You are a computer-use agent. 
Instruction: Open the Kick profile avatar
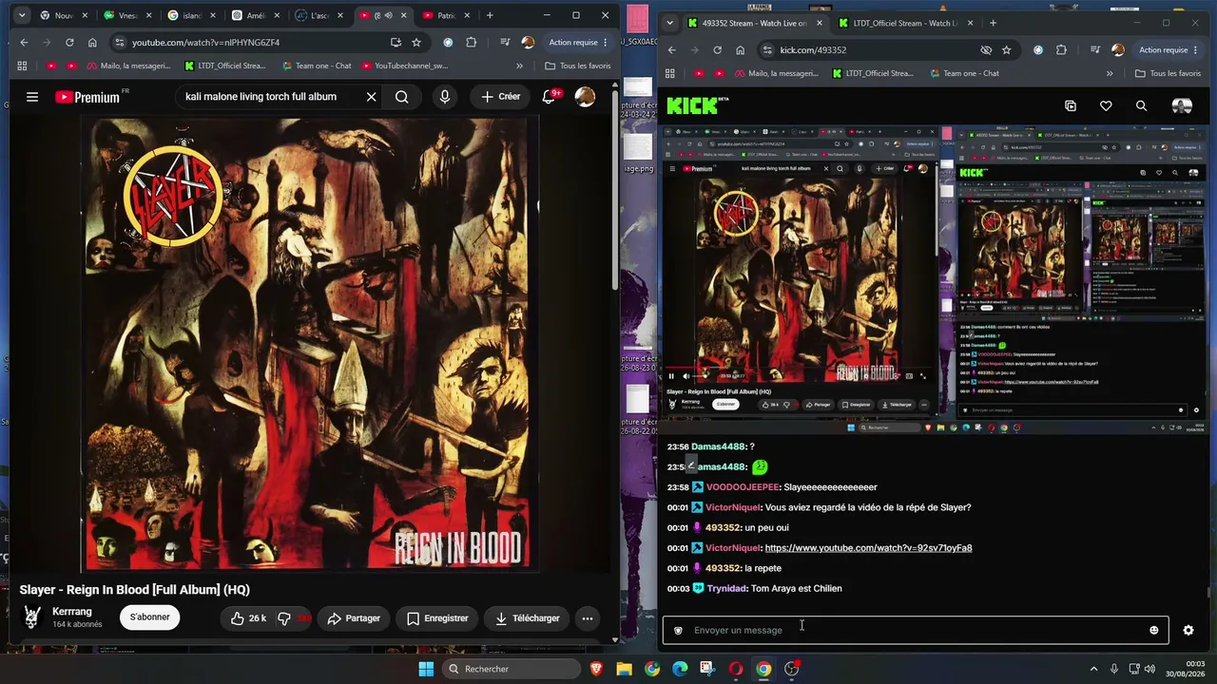(x=1182, y=106)
